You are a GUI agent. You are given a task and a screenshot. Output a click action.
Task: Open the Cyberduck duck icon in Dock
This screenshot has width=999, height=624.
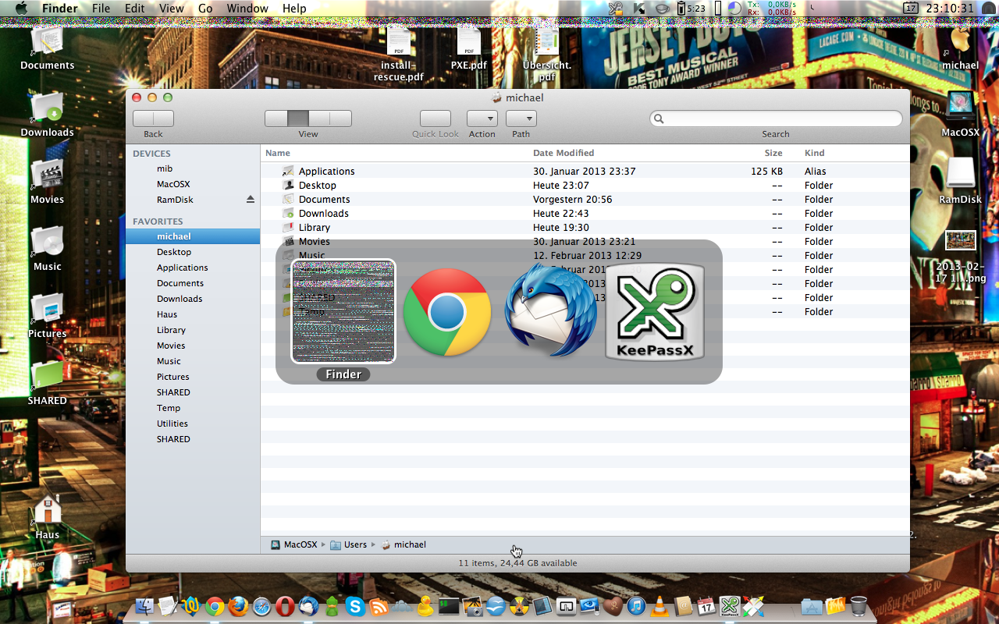pyautogui.click(x=425, y=606)
